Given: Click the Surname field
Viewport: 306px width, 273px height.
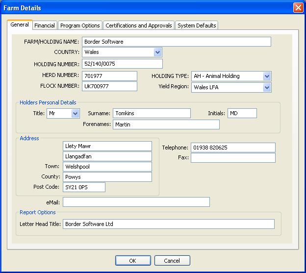Looking at the screenshot, I should (152, 113).
